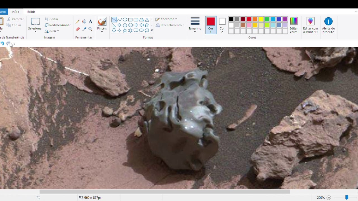Select the Pencil tool
Image resolution: width=358 pixels, height=201 pixels.
click(77, 21)
